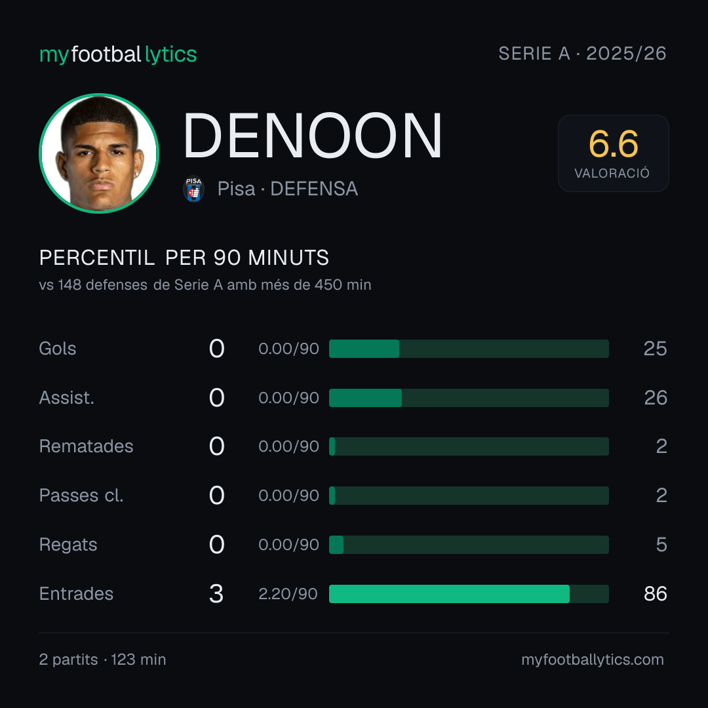The image size is (708, 708).
Task: Click the 2 partits · 123 min footer text
Action: click(x=102, y=659)
